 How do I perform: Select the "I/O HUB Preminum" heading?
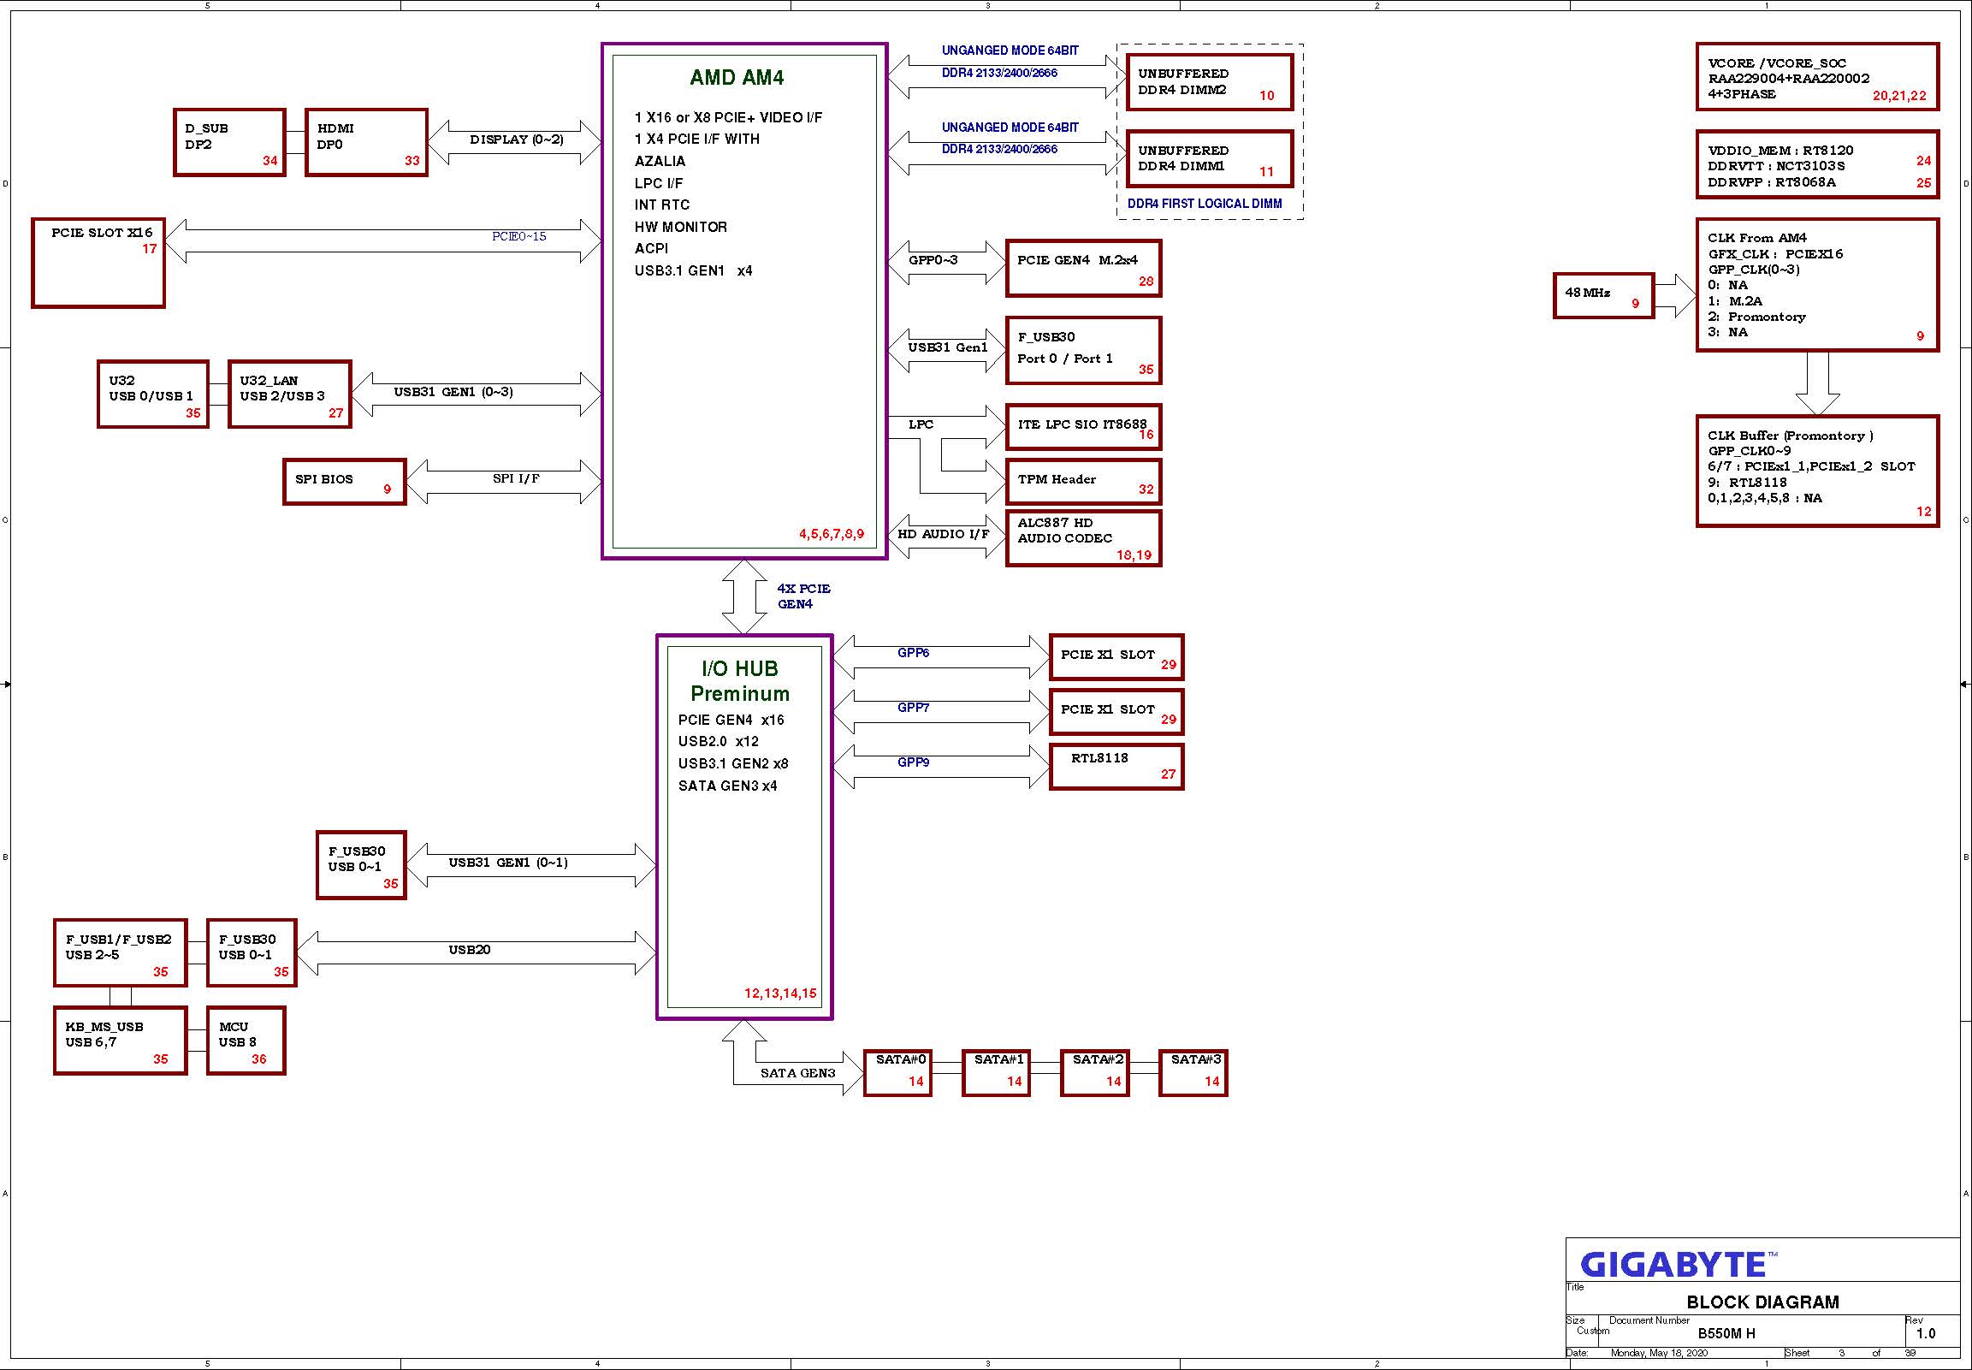(740, 680)
